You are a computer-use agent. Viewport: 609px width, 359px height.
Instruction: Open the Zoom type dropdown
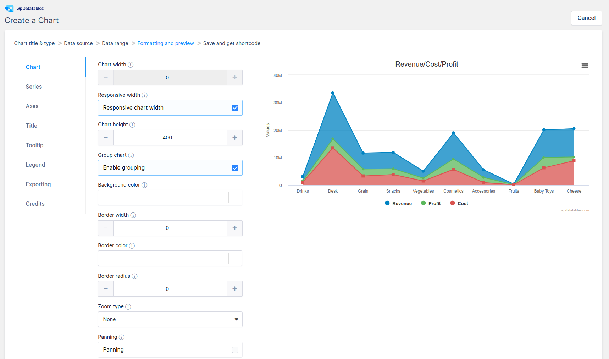pyautogui.click(x=170, y=319)
